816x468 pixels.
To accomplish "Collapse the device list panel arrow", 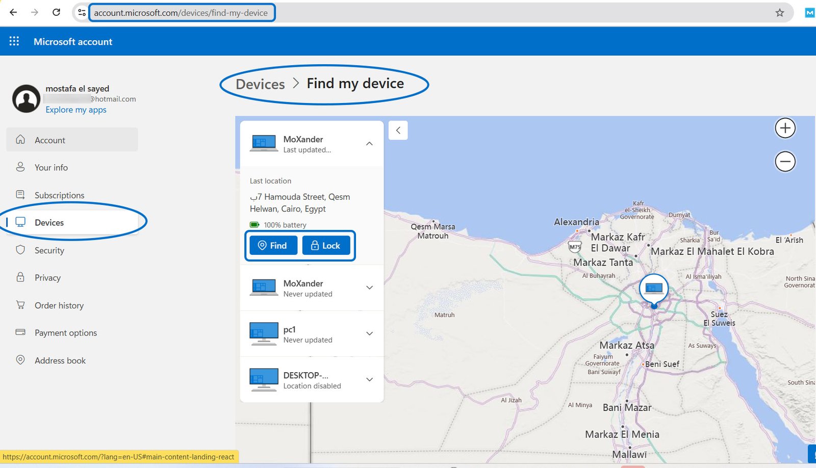I will (x=398, y=131).
